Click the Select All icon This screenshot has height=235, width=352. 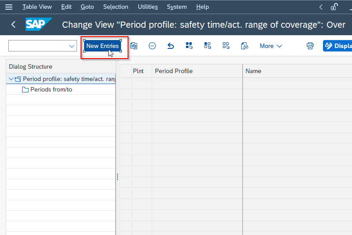189,46
